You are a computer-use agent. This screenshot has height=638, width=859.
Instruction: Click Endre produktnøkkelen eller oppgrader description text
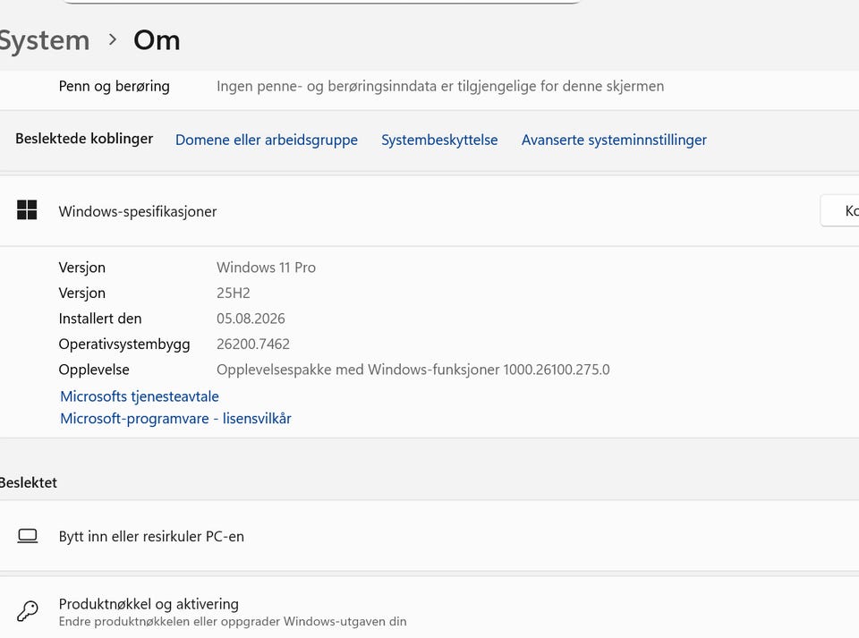[x=233, y=622]
